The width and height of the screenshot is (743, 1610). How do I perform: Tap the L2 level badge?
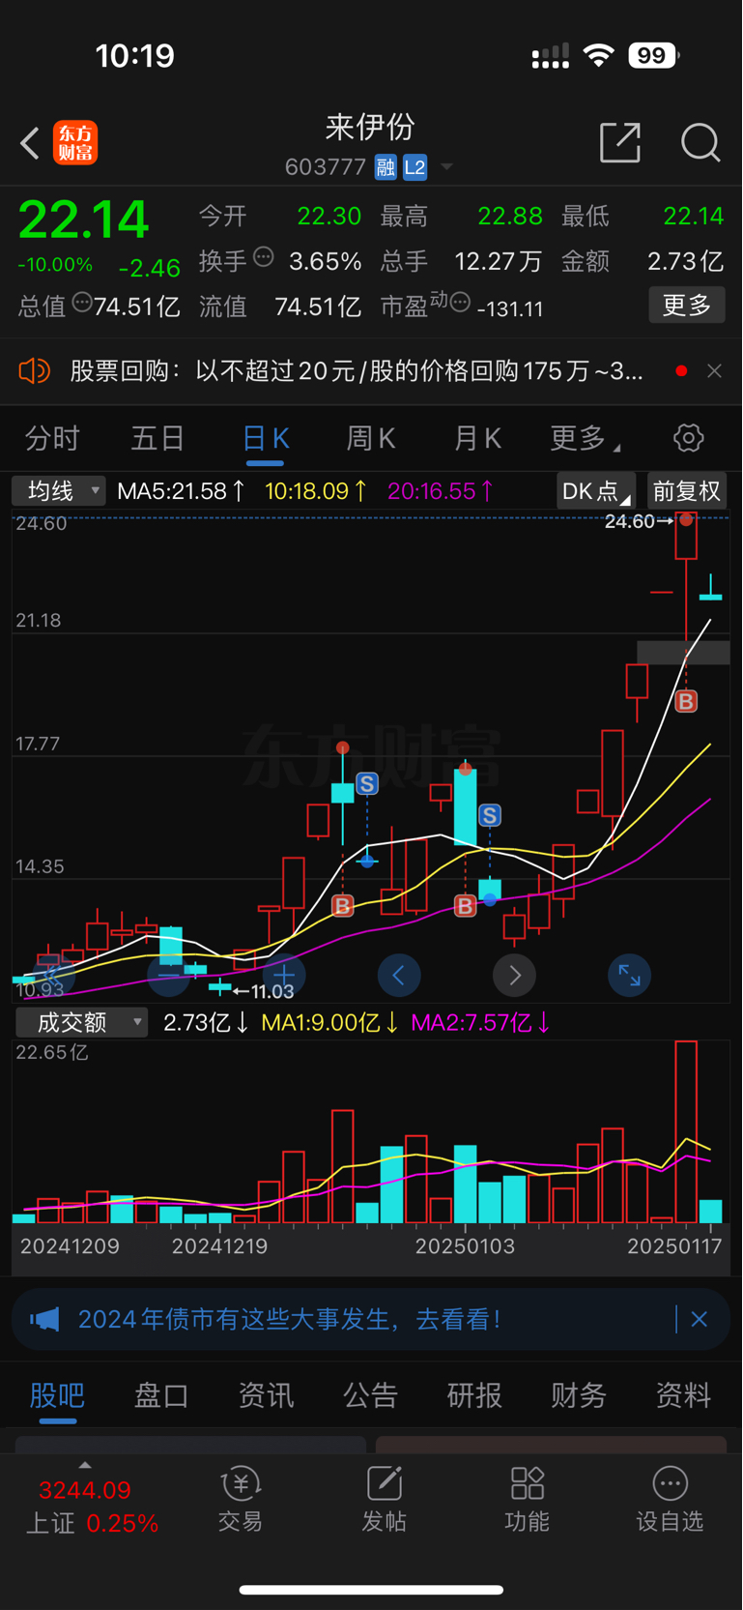(x=414, y=167)
